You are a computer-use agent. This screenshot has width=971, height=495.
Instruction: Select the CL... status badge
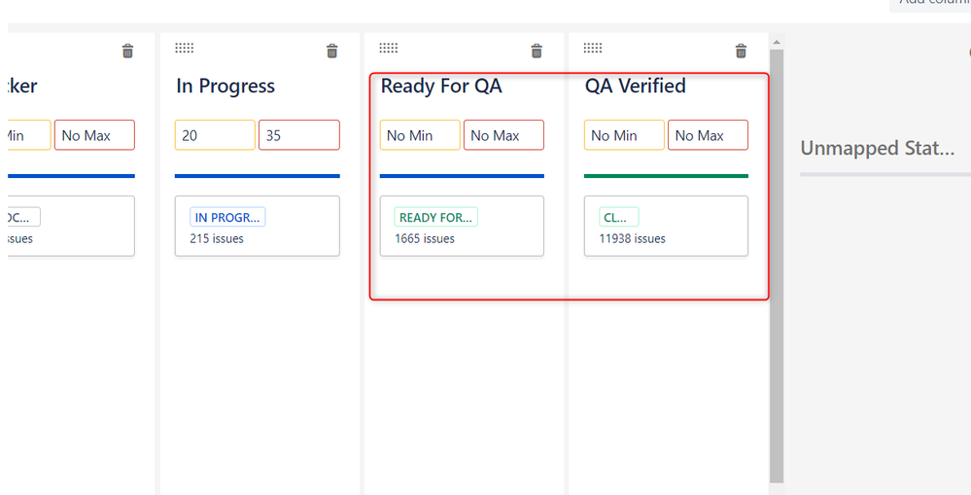click(x=618, y=217)
